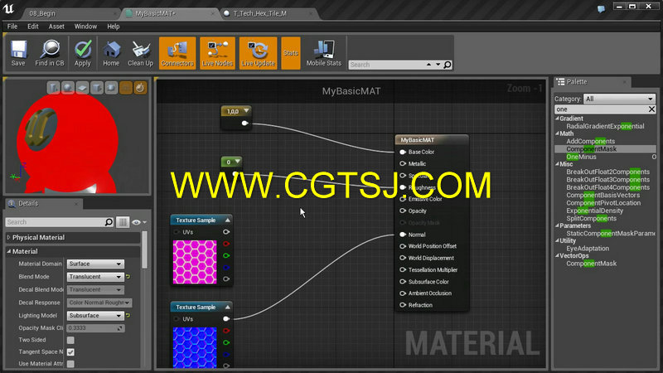The height and width of the screenshot is (373, 663).
Task: Go to previous search result arrow
Action: click(428, 65)
